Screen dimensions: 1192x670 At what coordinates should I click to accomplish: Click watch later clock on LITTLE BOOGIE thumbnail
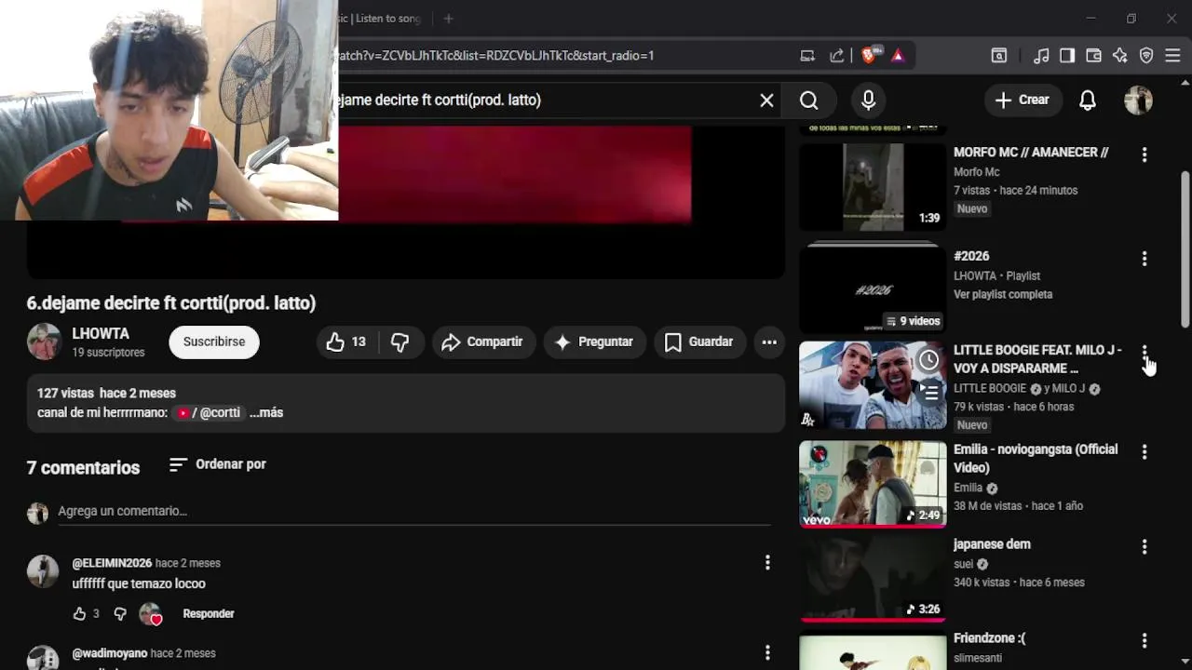click(928, 360)
